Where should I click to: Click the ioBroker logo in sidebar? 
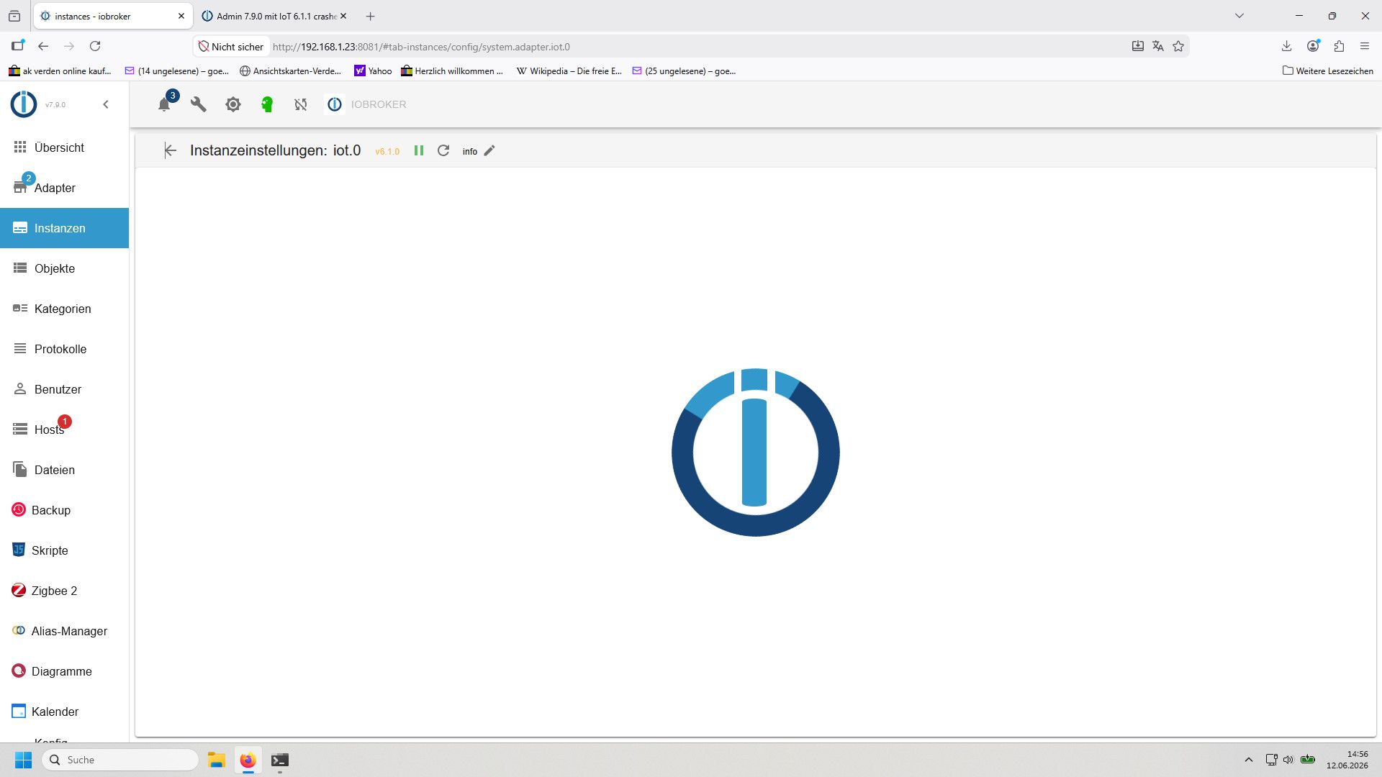coord(24,104)
